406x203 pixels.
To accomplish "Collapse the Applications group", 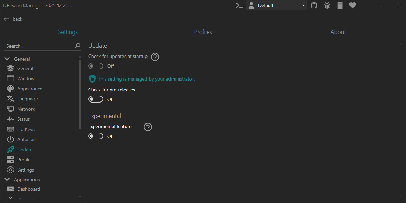I will [7, 180].
